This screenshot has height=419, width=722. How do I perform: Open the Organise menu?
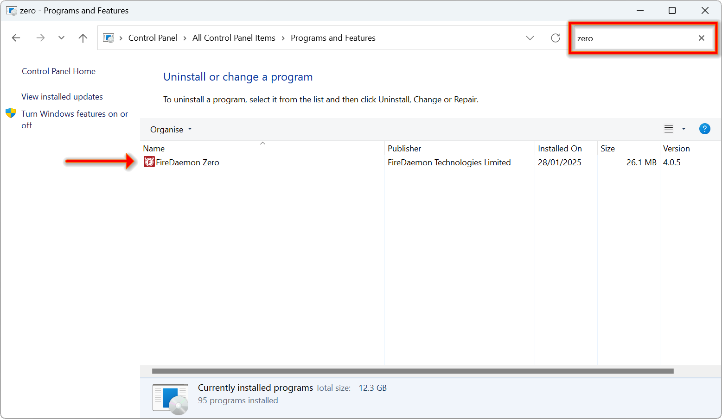pyautogui.click(x=171, y=130)
